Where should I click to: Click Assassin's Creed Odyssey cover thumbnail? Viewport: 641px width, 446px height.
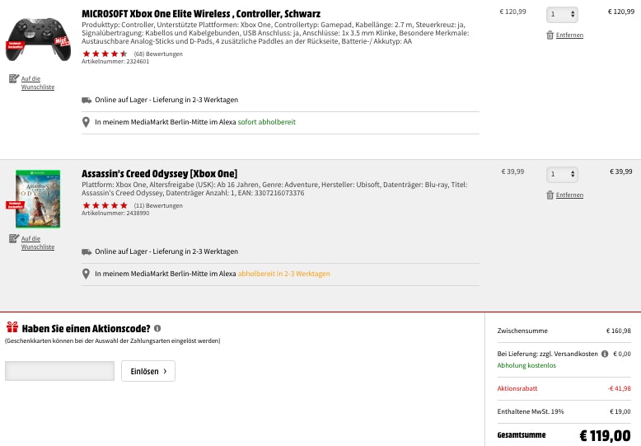pos(38,198)
